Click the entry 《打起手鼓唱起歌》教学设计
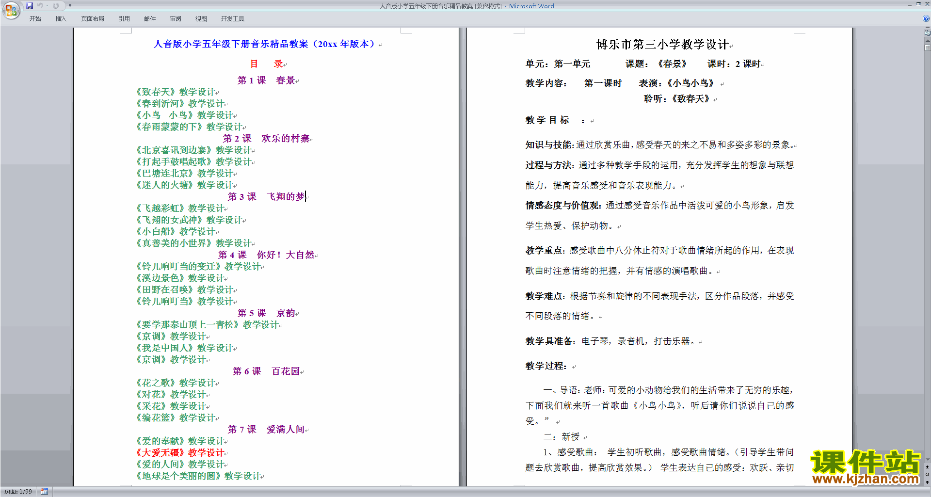The height and width of the screenshot is (497, 931). click(193, 162)
